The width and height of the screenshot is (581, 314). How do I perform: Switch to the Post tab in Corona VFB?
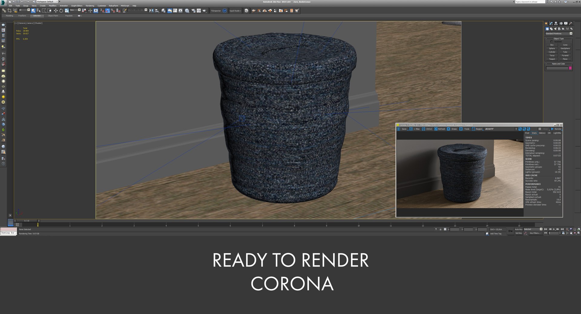(527, 133)
